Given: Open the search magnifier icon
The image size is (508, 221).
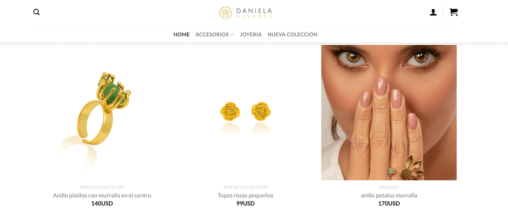Looking at the screenshot, I should point(37,12).
